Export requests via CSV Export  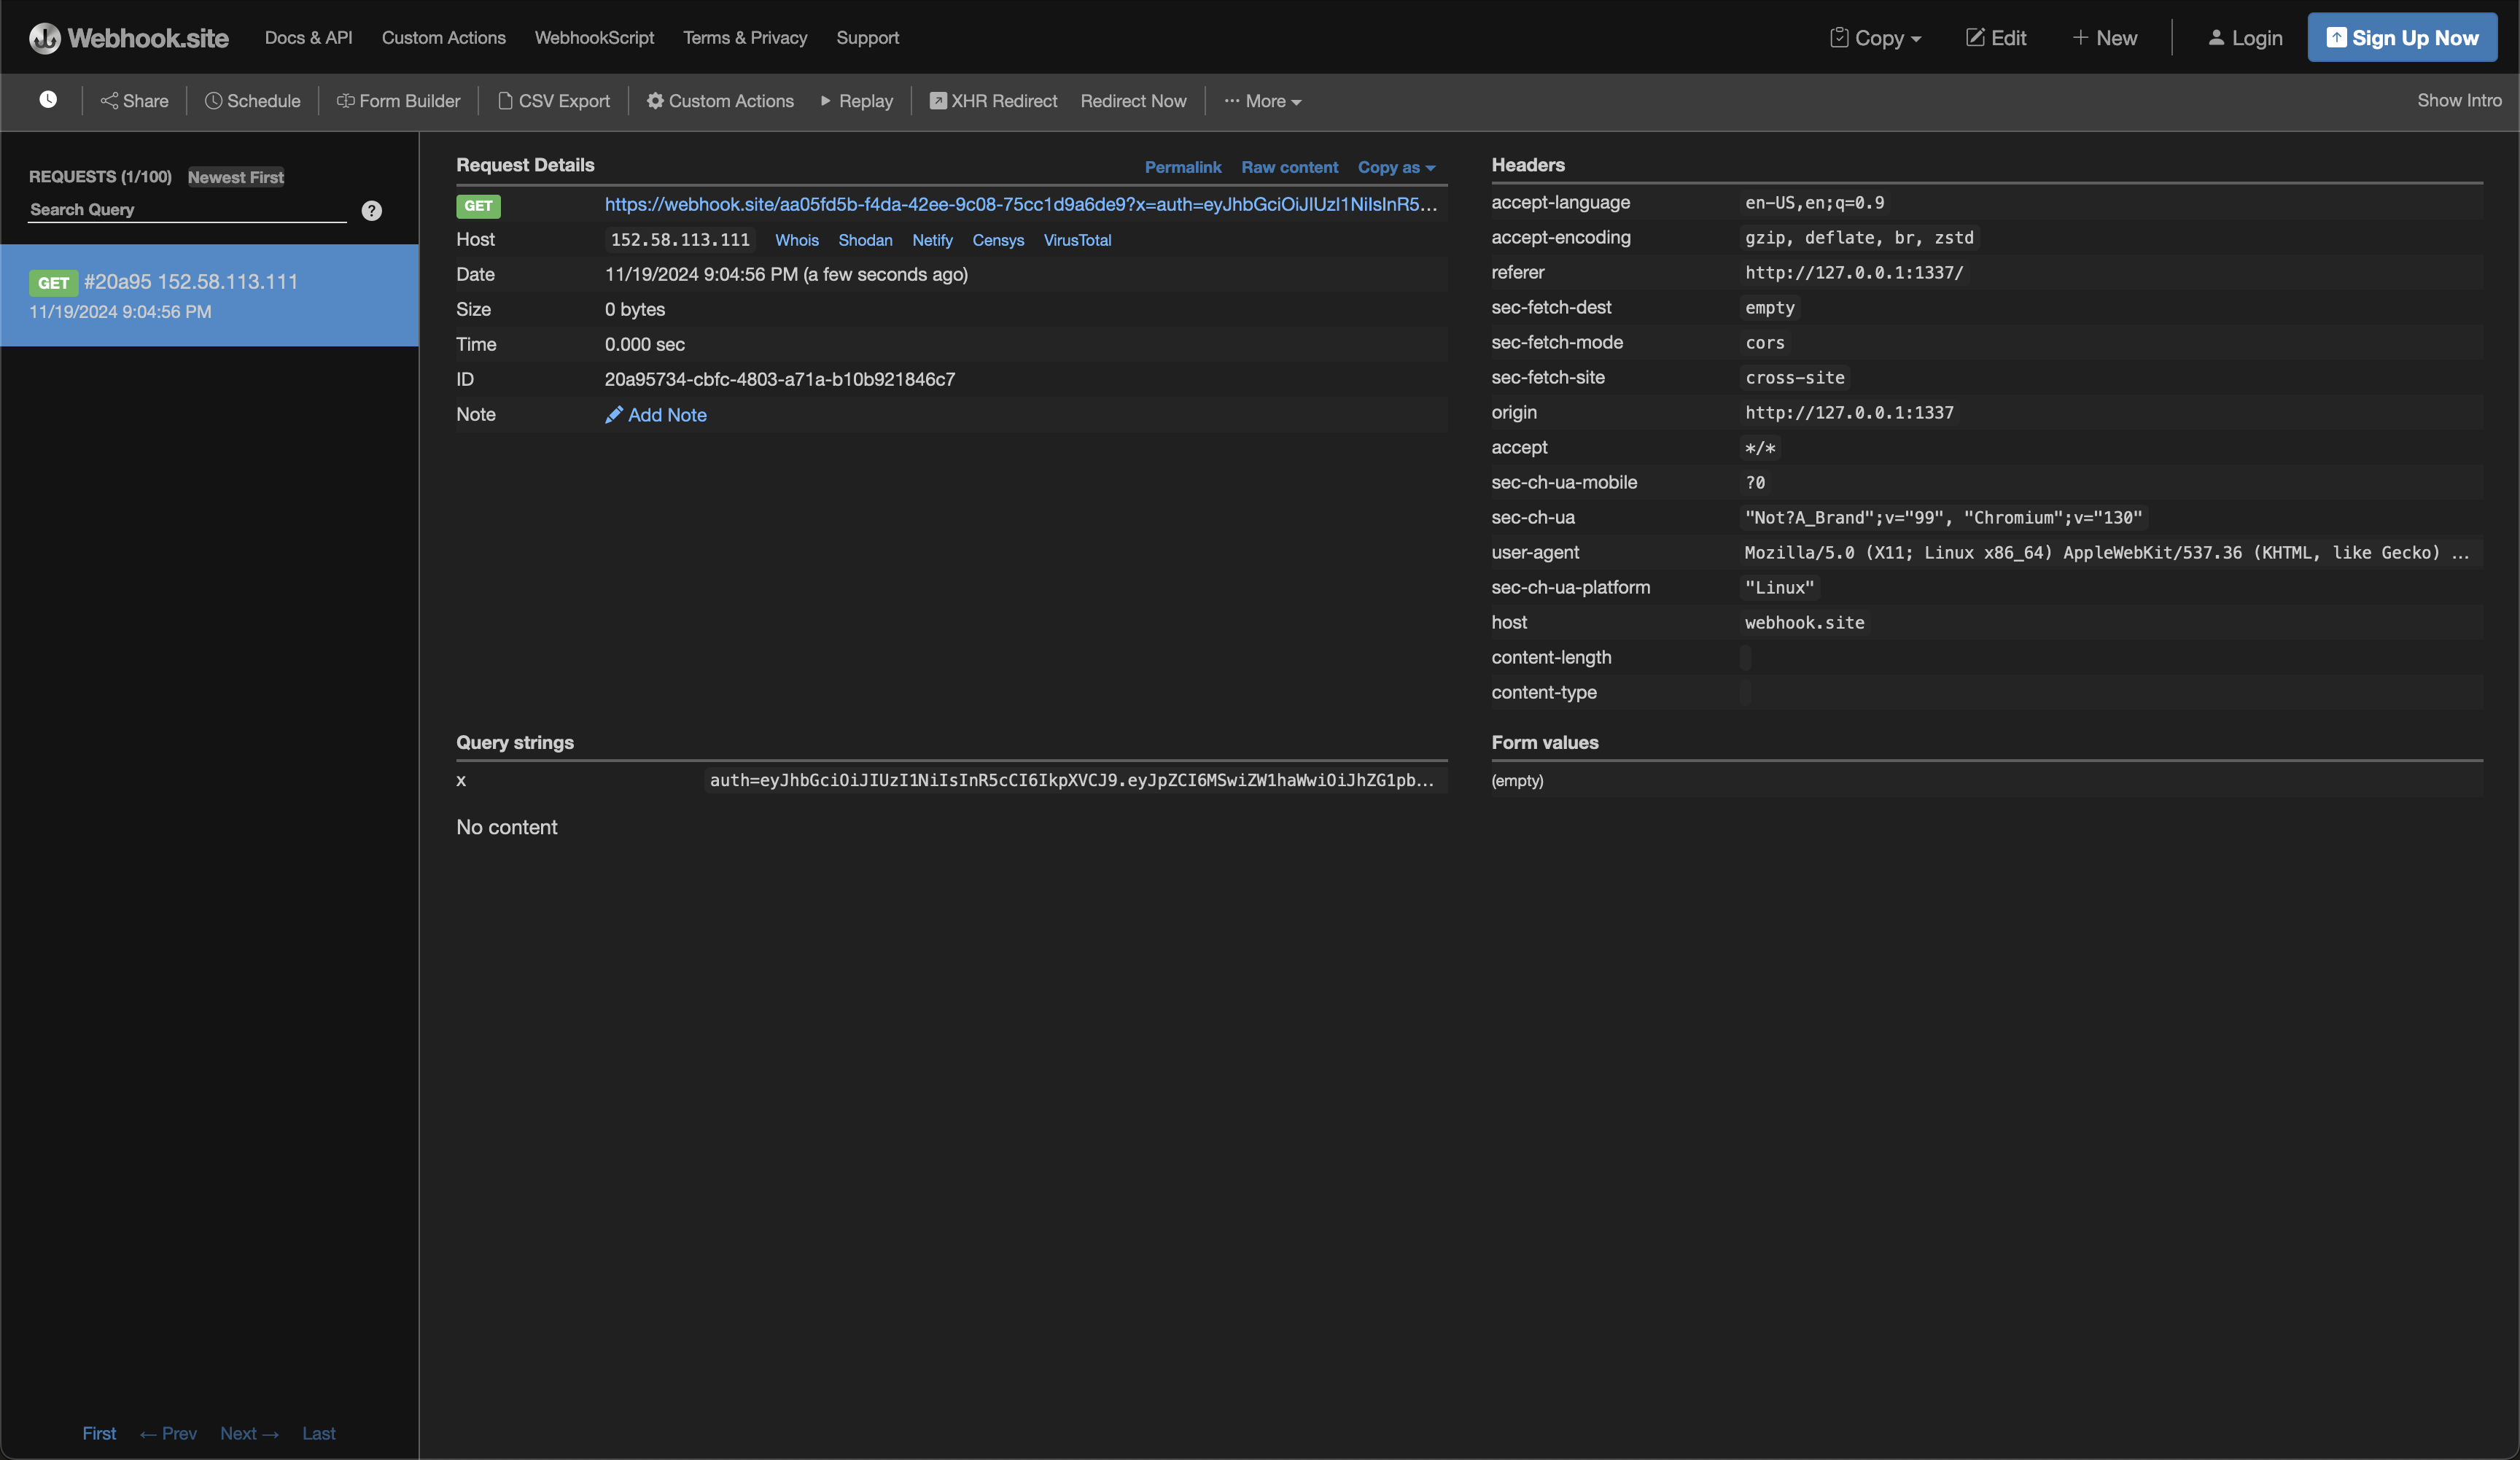pos(554,100)
